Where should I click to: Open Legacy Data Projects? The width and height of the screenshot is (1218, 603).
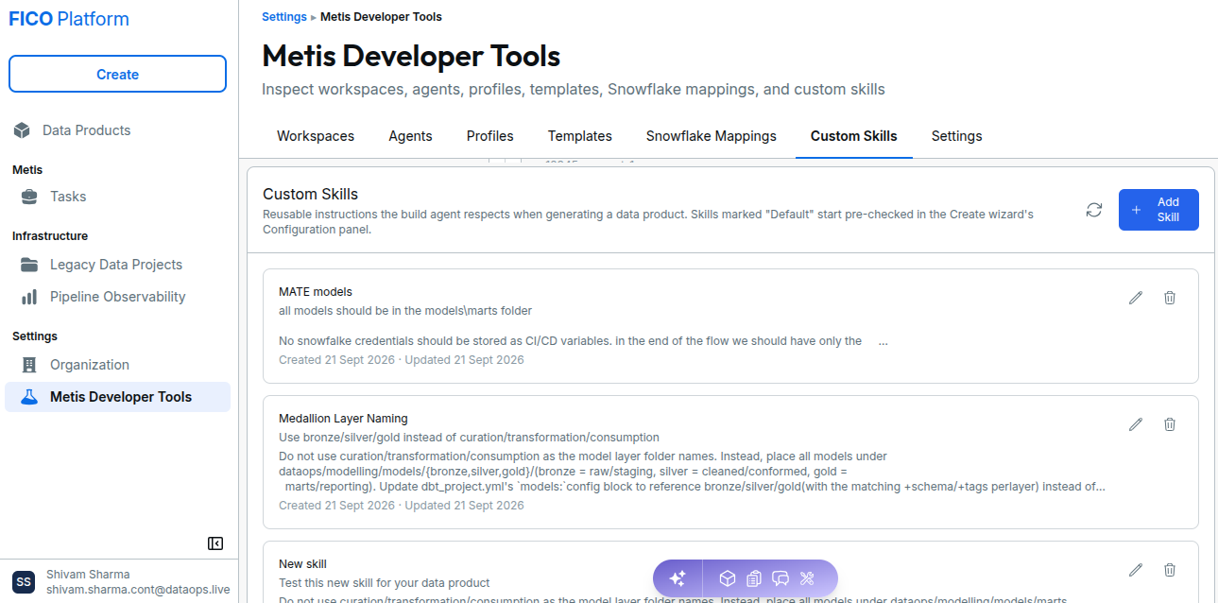(x=117, y=265)
